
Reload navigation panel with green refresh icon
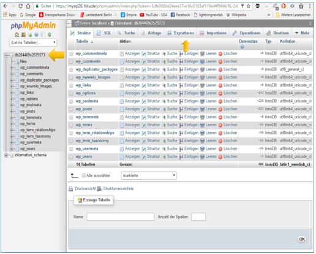click(x=50, y=35)
